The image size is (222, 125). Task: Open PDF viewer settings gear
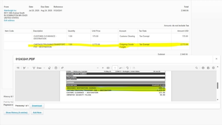tap(213, 68)
